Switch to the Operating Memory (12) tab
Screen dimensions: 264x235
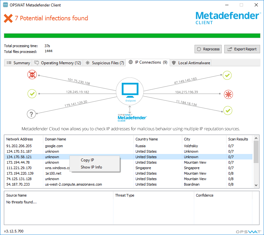[x=58, y=63]
